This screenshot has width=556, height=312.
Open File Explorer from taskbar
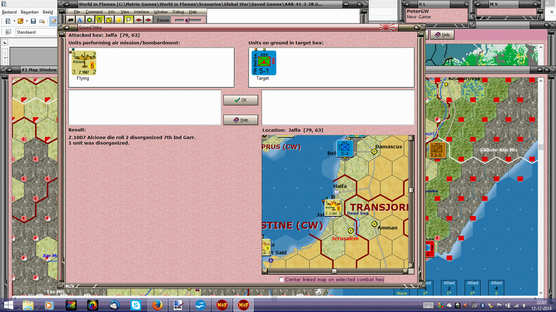click(28, 305)
